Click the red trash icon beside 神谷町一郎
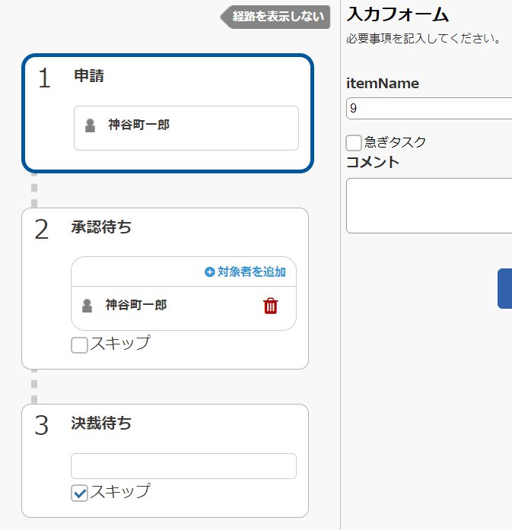This screenshot has height=530, width=512. [271, 306]
